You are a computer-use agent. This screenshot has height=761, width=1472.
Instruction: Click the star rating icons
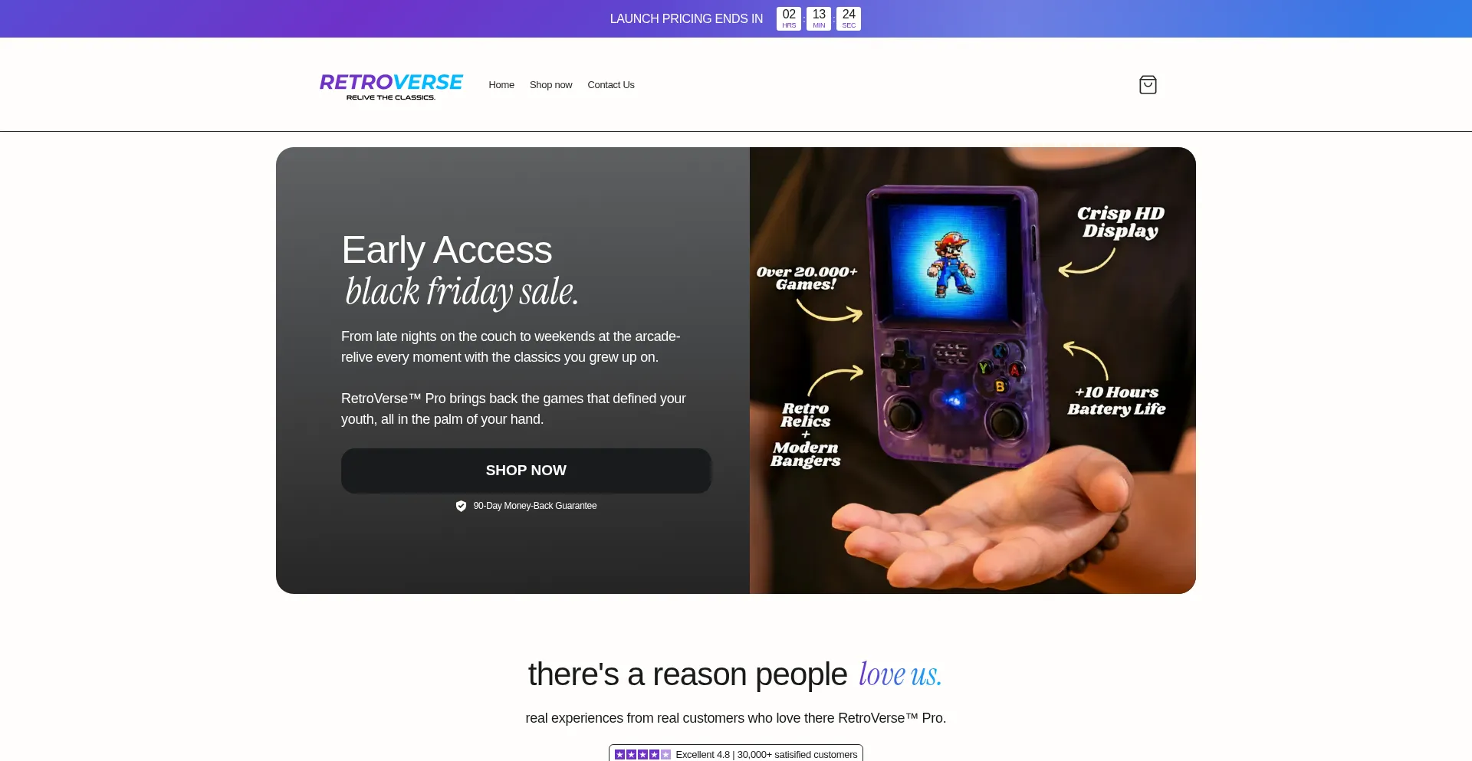point(642,754)
